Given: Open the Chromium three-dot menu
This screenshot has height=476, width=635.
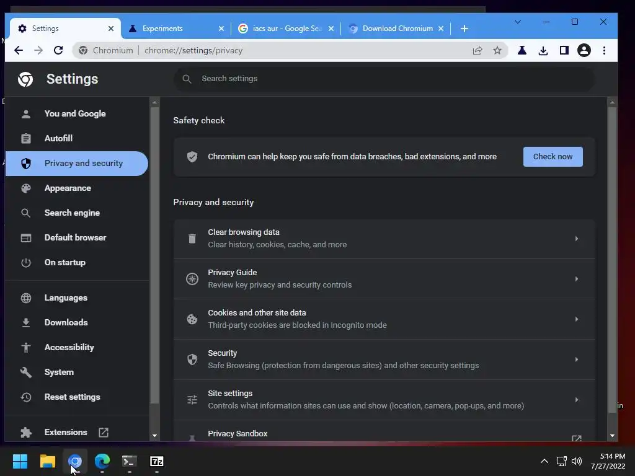Looking at the screenshot, I should [x=604, y=50].
